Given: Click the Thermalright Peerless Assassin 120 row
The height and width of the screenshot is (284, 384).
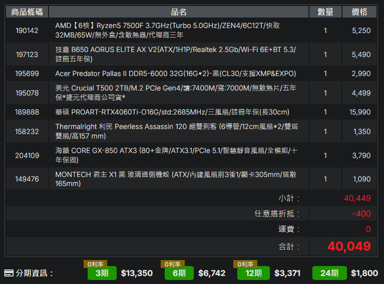Looking at the screenshot, I should tap(191, 131).
